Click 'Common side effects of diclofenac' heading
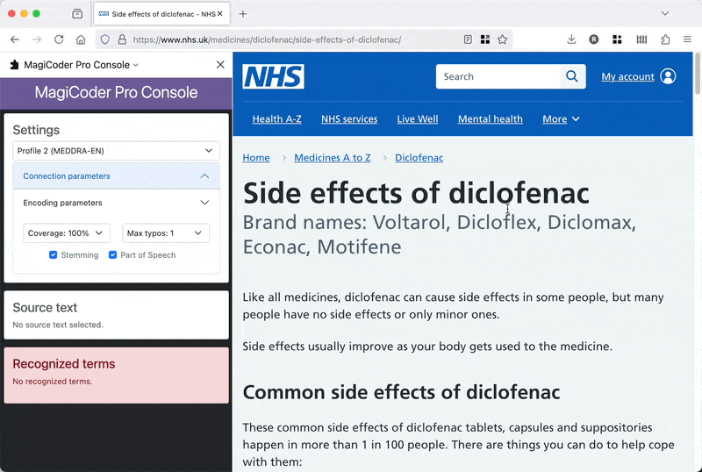This screenshot has width=702, height=472. coord(401,392)
